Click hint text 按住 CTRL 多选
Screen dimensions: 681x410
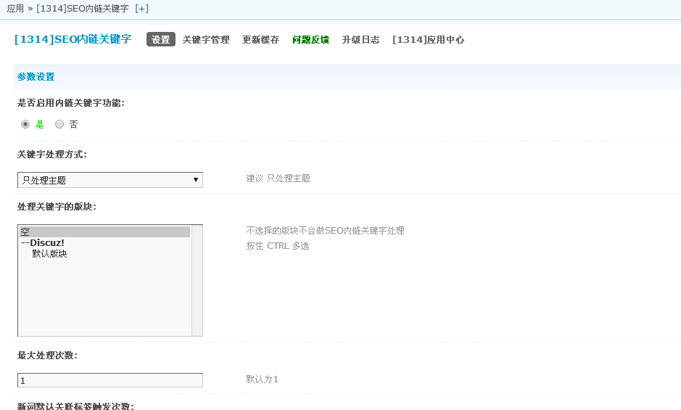coord(278,246)
